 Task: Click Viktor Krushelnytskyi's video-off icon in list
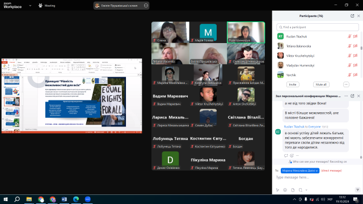[356, 56]
